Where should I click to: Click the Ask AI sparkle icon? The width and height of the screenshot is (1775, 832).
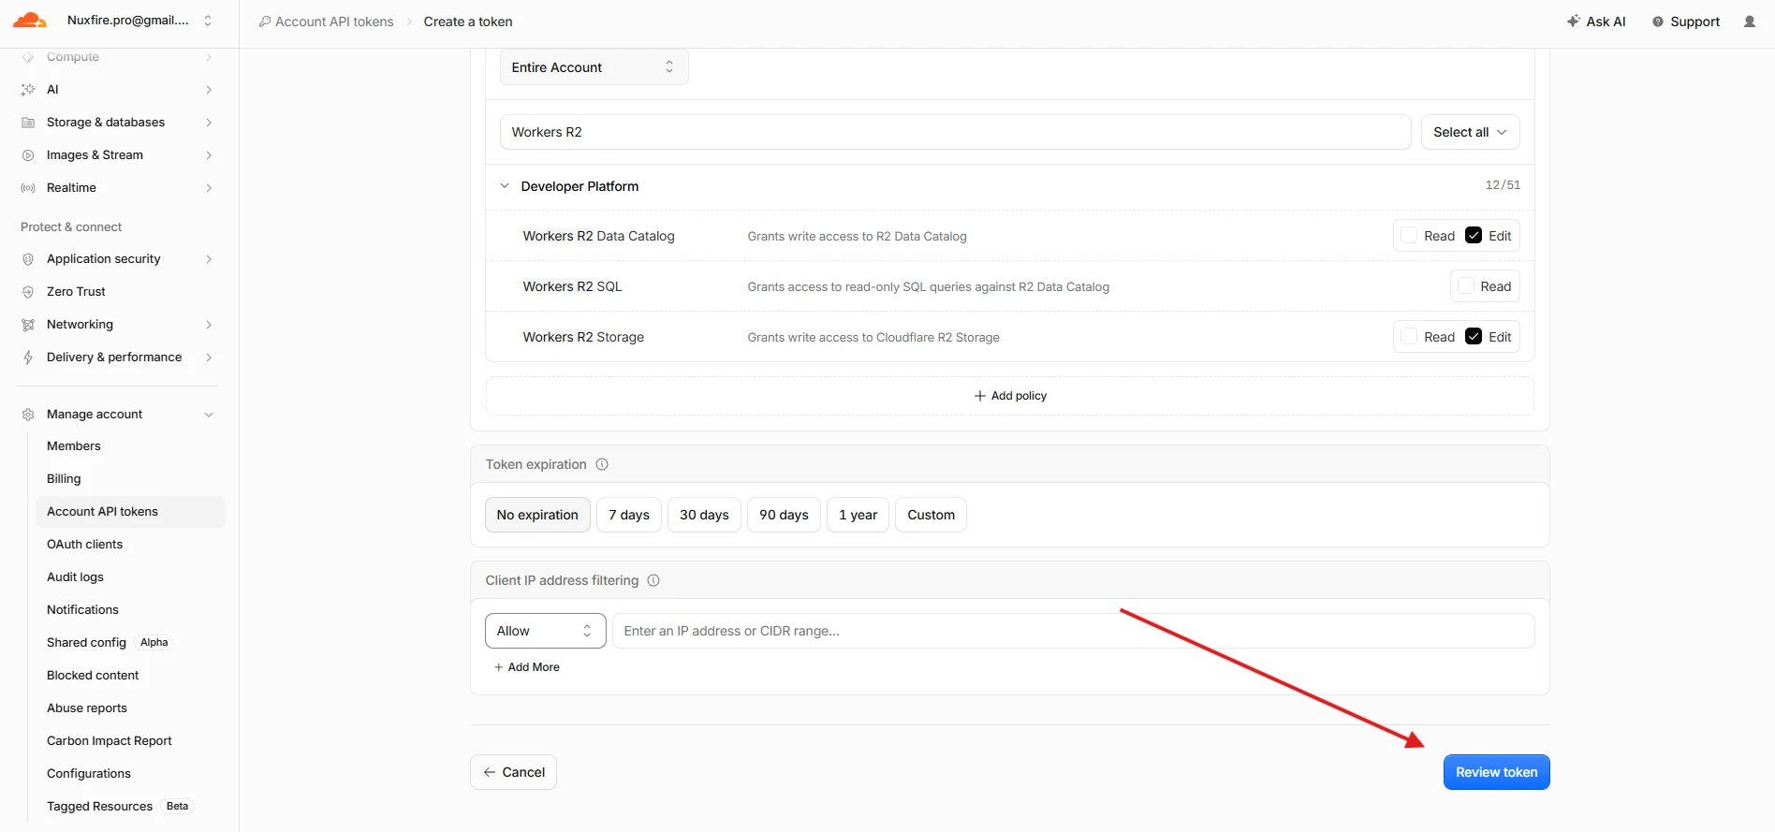pyautogui.click(x=1574, y=21)
